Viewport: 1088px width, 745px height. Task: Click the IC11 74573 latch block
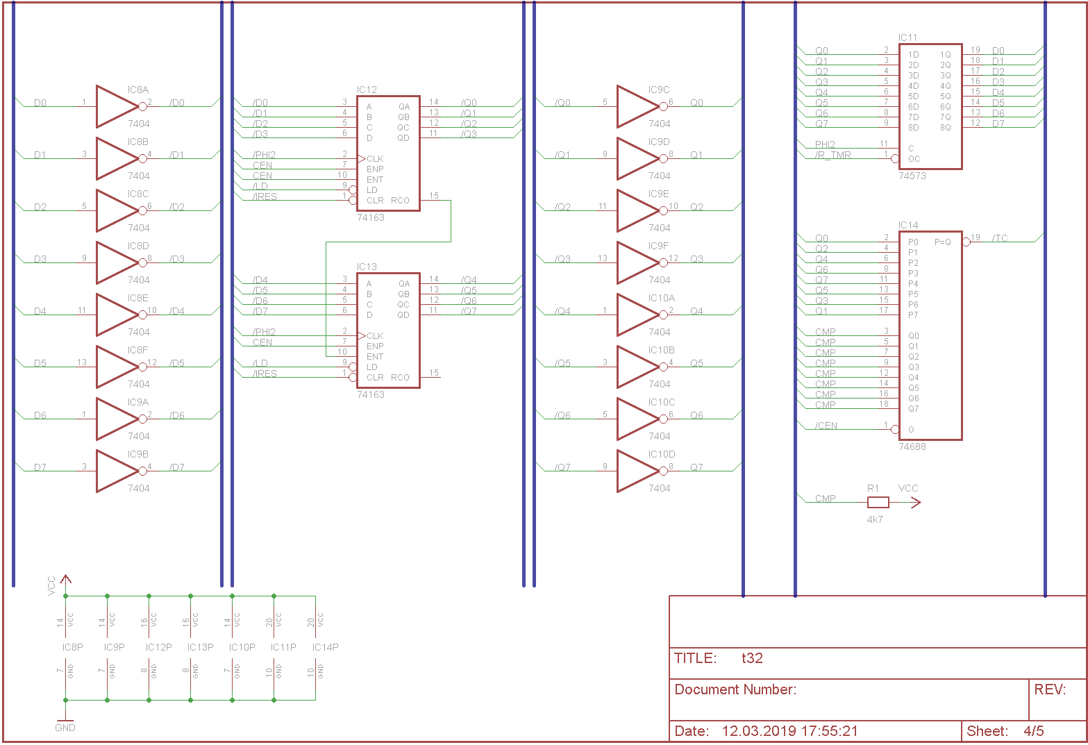pyautogui.click(x=930, y=106)
